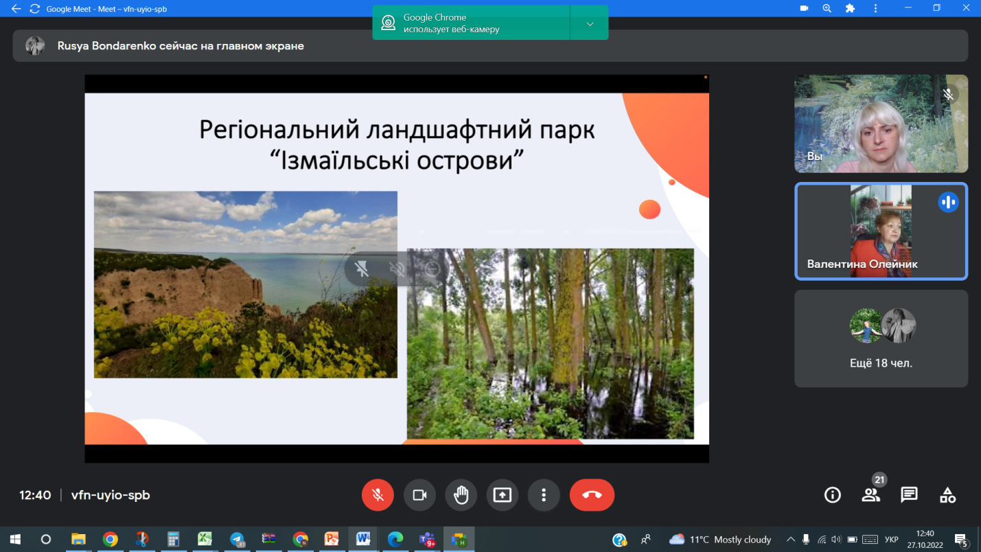Open Telegram from the taskbar

pos(237,539)
